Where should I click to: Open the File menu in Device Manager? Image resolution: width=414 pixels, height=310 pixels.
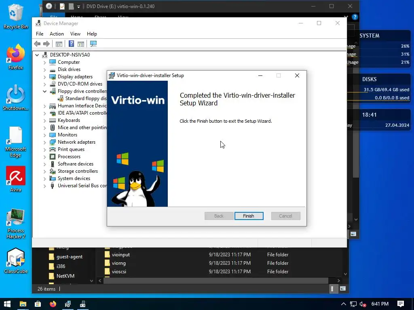click(x=40, y=34)
